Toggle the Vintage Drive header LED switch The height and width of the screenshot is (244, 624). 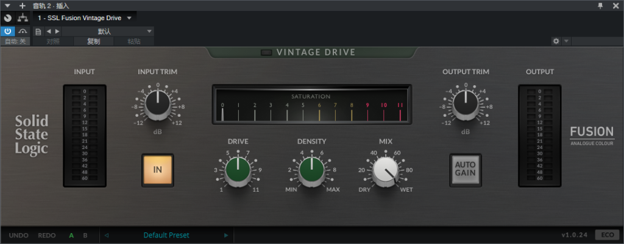266,52
